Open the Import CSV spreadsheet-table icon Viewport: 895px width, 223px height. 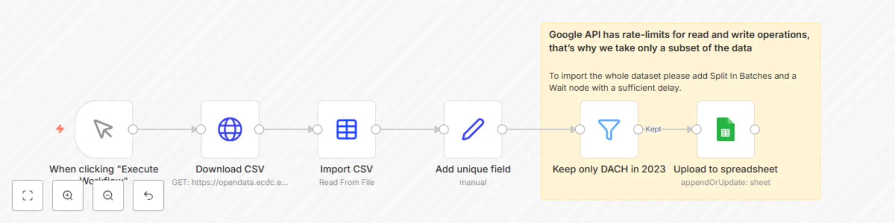click(346, 129)
